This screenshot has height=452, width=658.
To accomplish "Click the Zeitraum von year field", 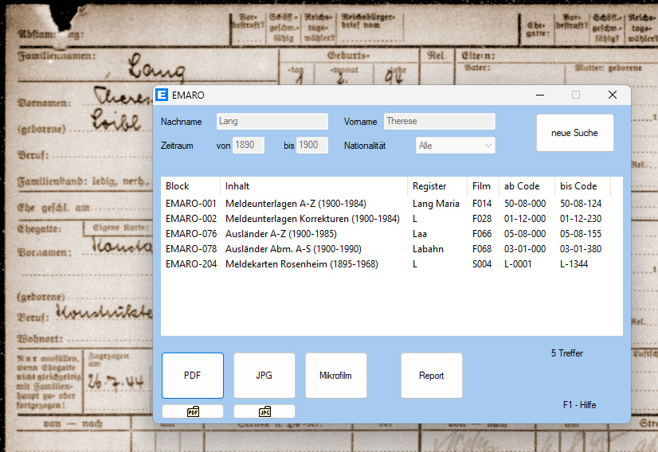I will [248, 146].
